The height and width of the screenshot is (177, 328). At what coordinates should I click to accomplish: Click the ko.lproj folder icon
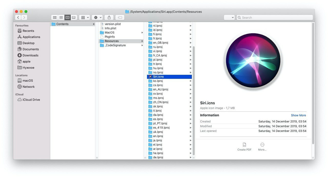tap(150, 81)
